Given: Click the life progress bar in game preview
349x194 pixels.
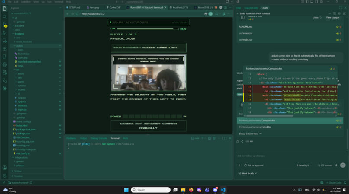Looking at the screenshot, I should coord(148,29).
